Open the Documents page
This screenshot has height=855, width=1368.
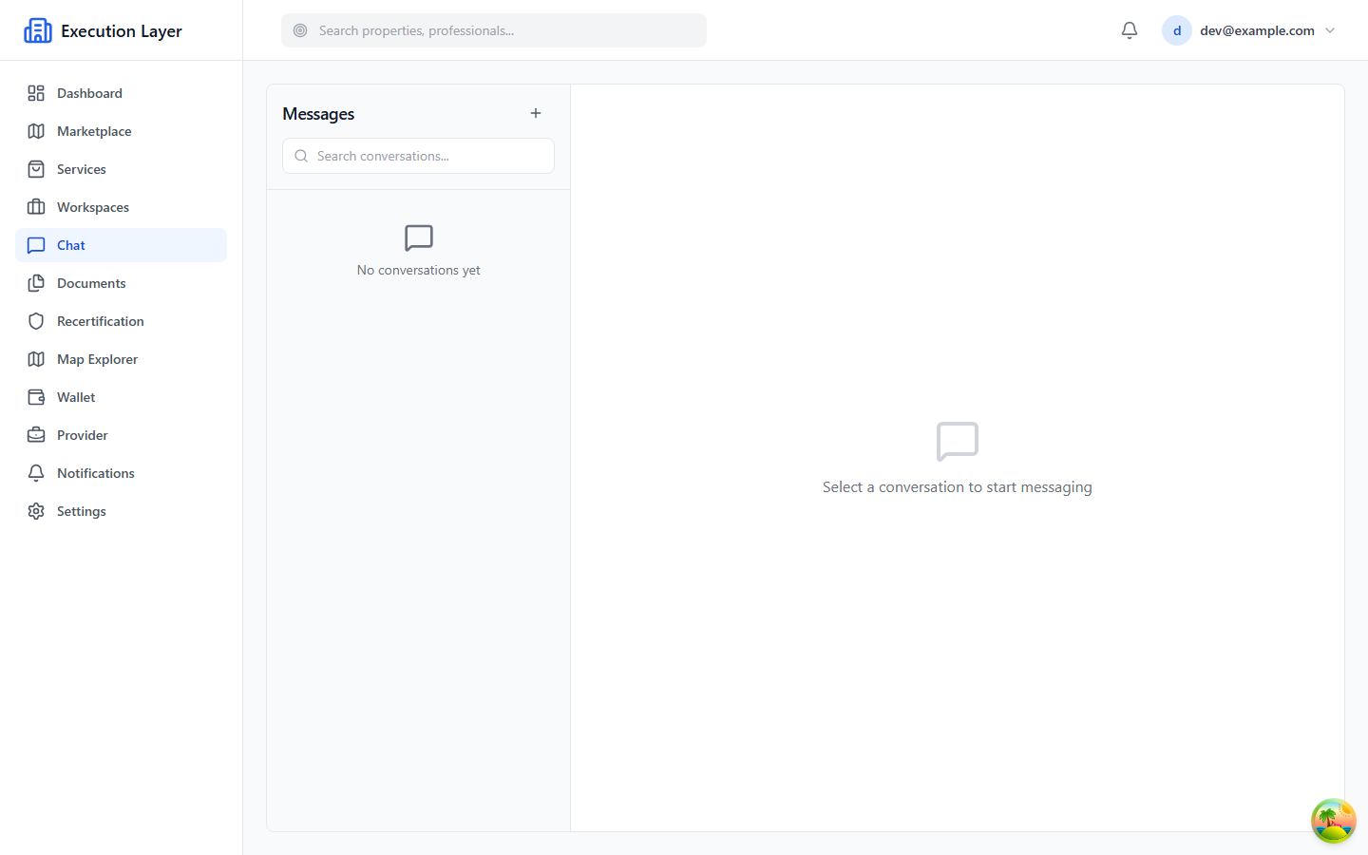[x=121, y=283]
